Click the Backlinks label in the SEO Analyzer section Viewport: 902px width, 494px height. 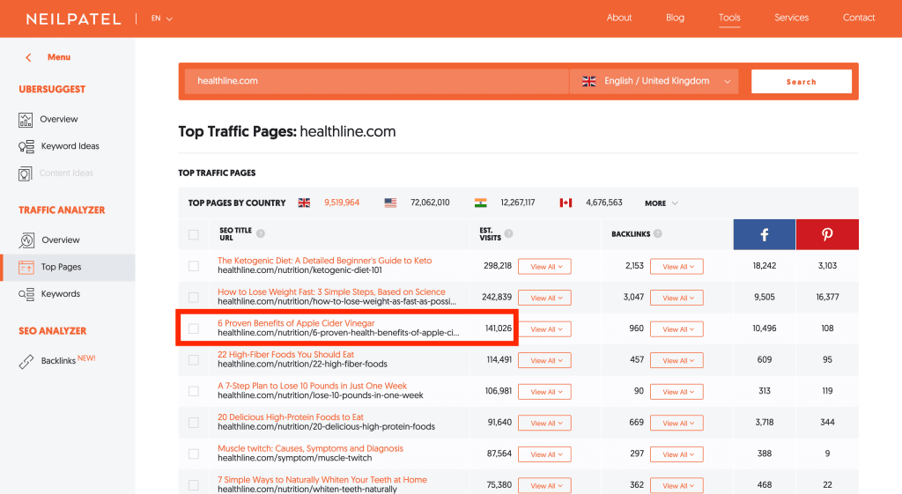point(58,361)
